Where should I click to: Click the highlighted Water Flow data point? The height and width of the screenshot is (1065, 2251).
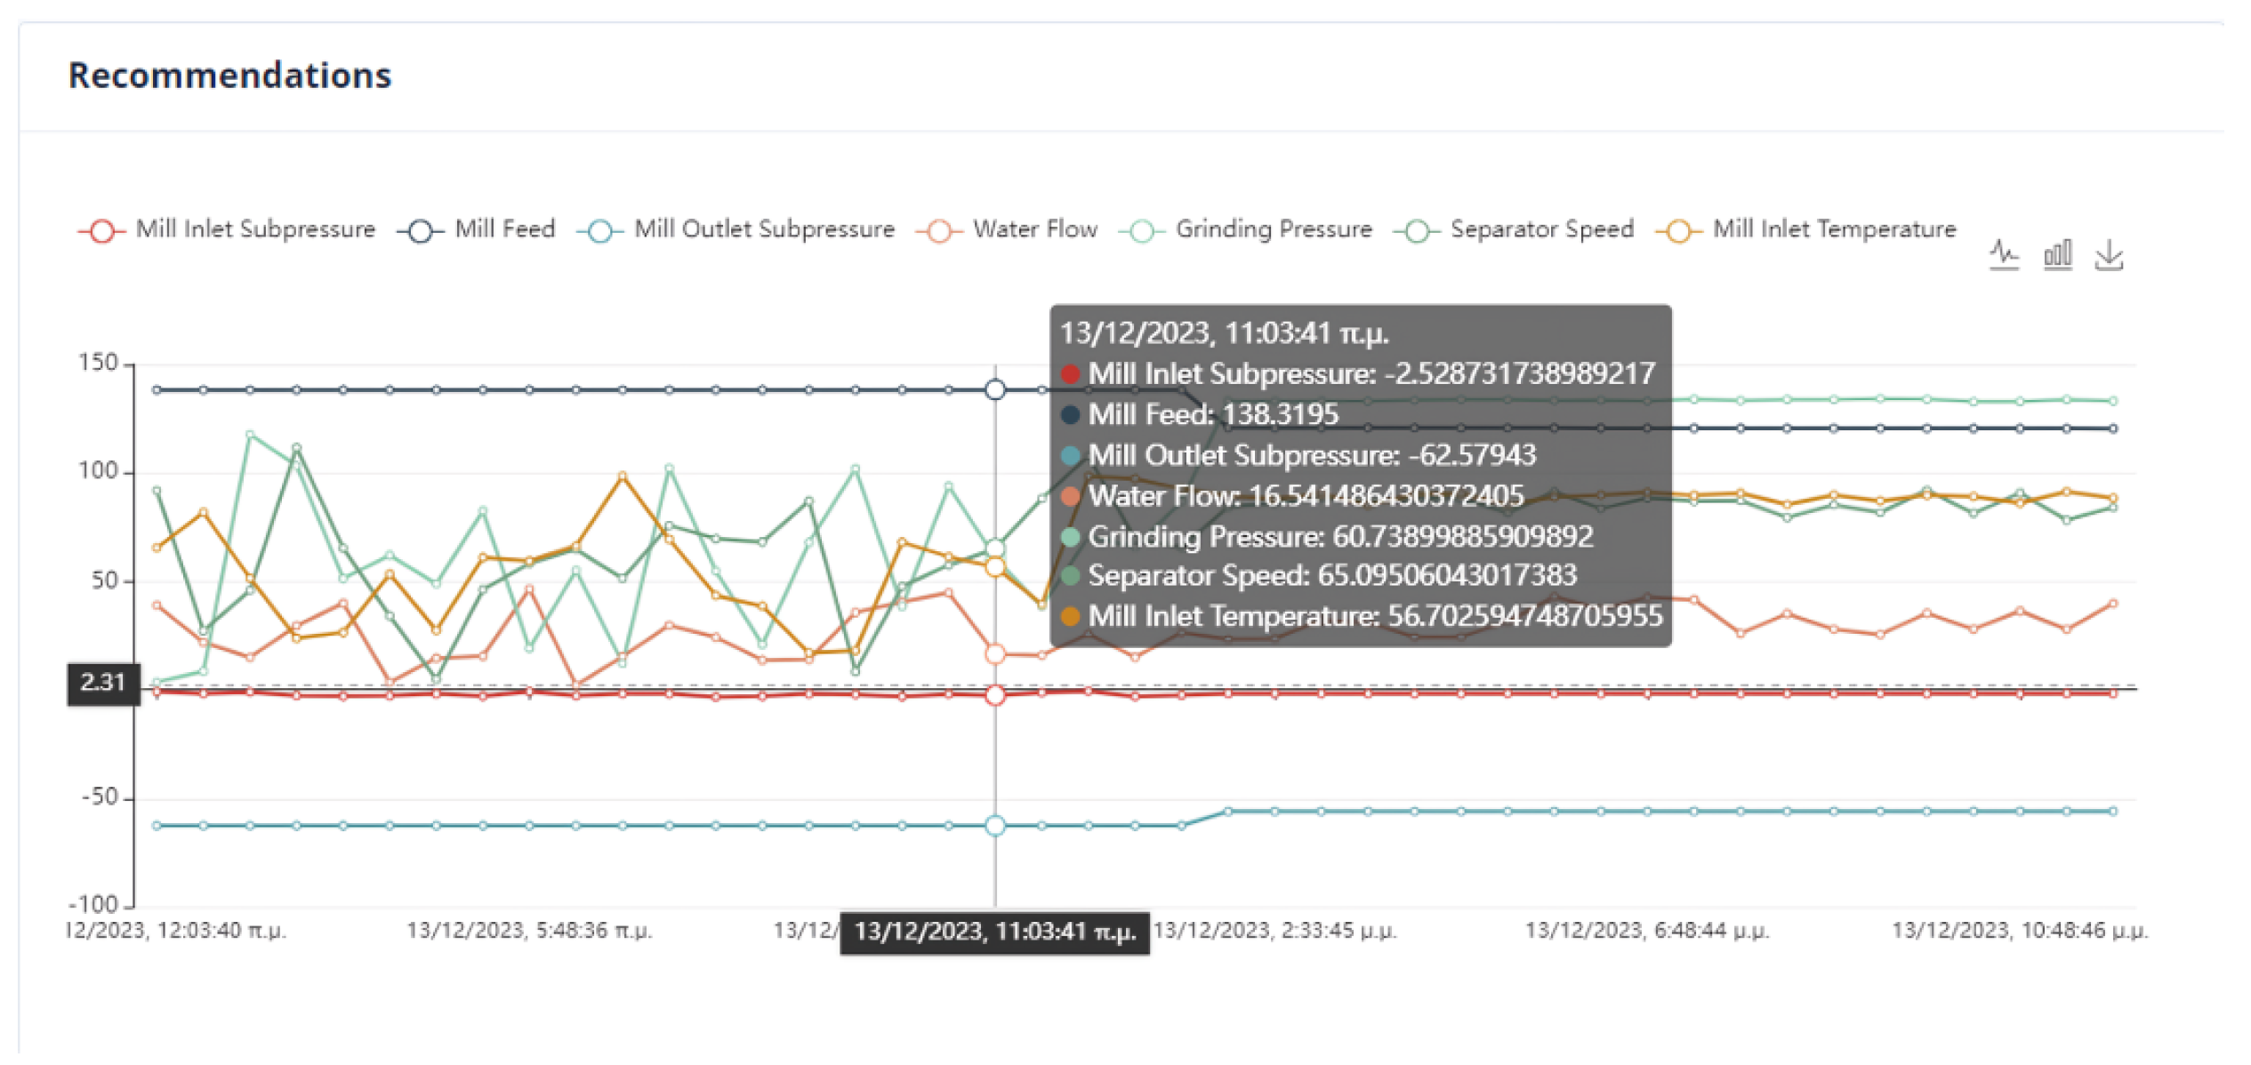(995, 654)
